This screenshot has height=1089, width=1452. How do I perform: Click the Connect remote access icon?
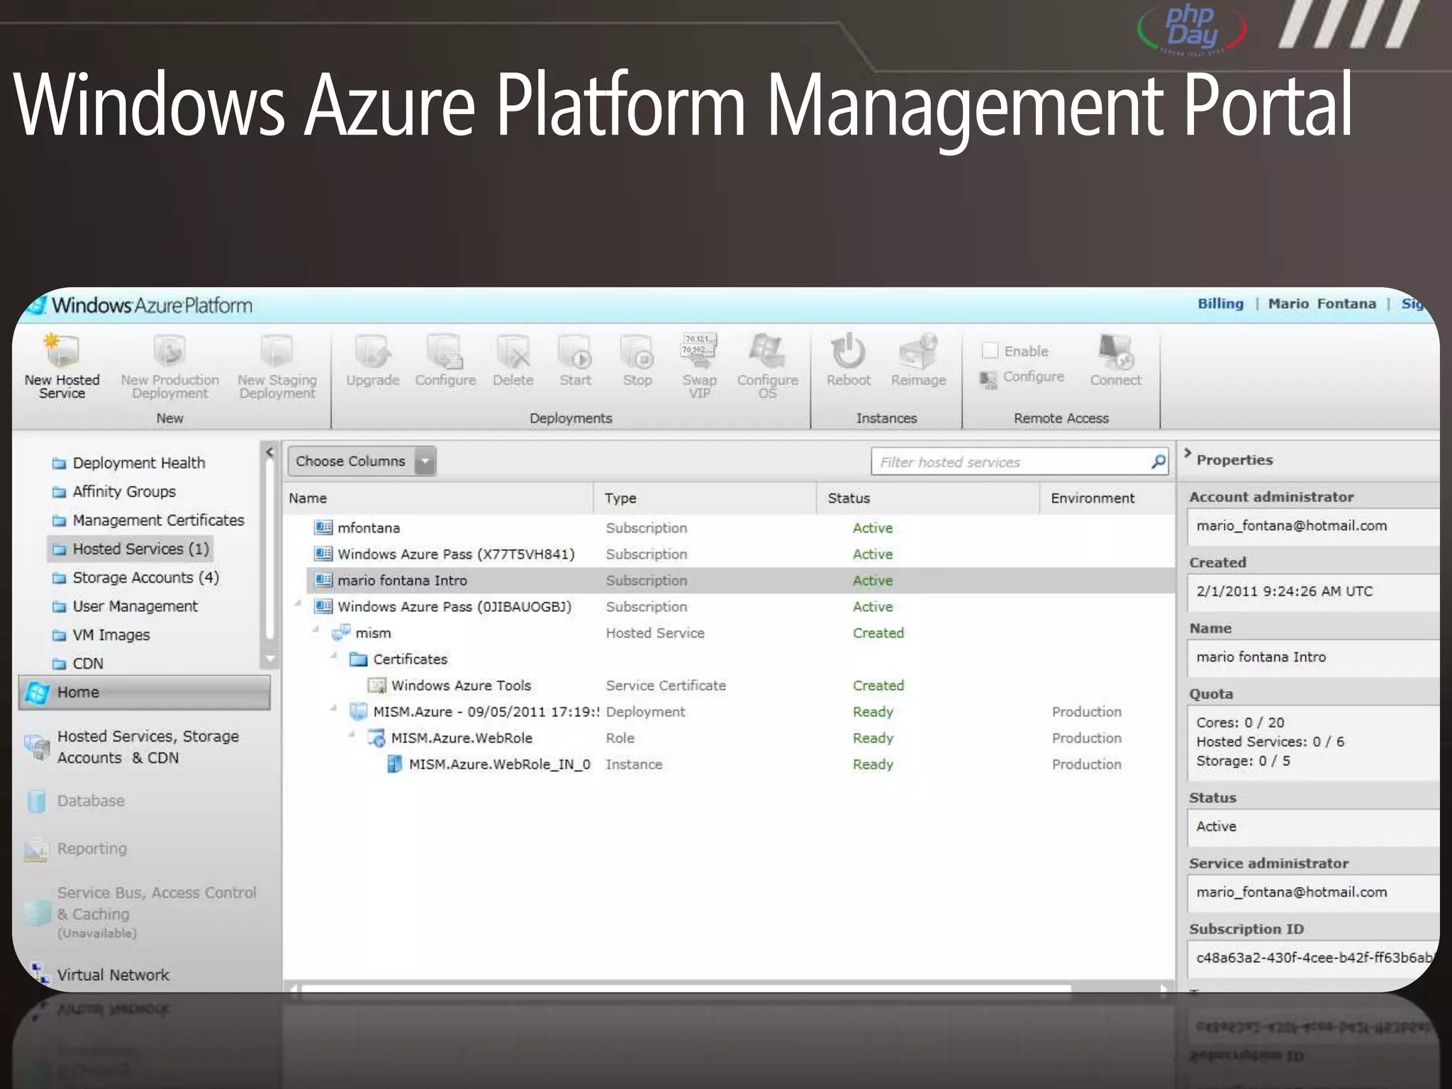coord(1115,352)
